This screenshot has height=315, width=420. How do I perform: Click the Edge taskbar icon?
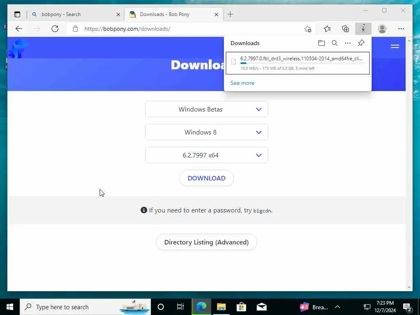[x=201, y=307]
